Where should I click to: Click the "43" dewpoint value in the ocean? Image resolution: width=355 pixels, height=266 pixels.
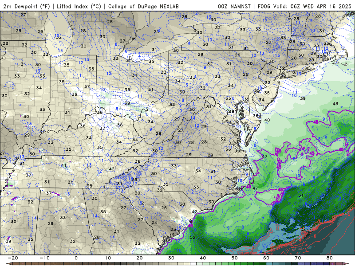coord(335,104)
